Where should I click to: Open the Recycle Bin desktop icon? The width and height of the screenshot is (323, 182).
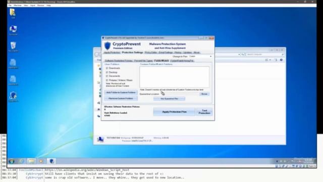tap(13, 45)
